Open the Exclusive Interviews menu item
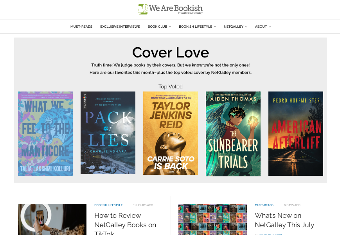 (120, 27)
